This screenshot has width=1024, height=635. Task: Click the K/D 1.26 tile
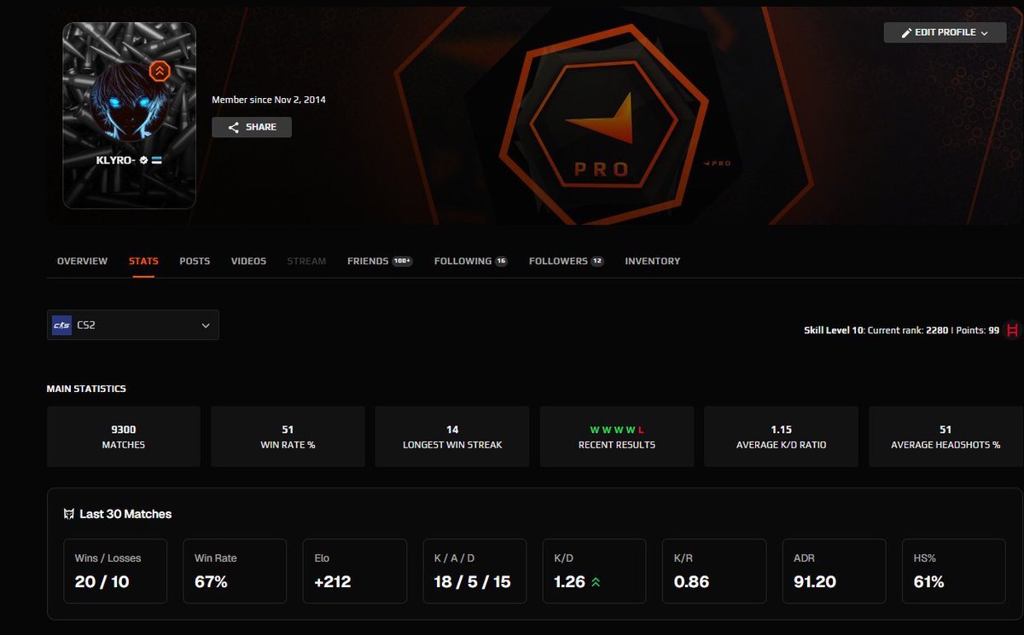pos(595,570)
